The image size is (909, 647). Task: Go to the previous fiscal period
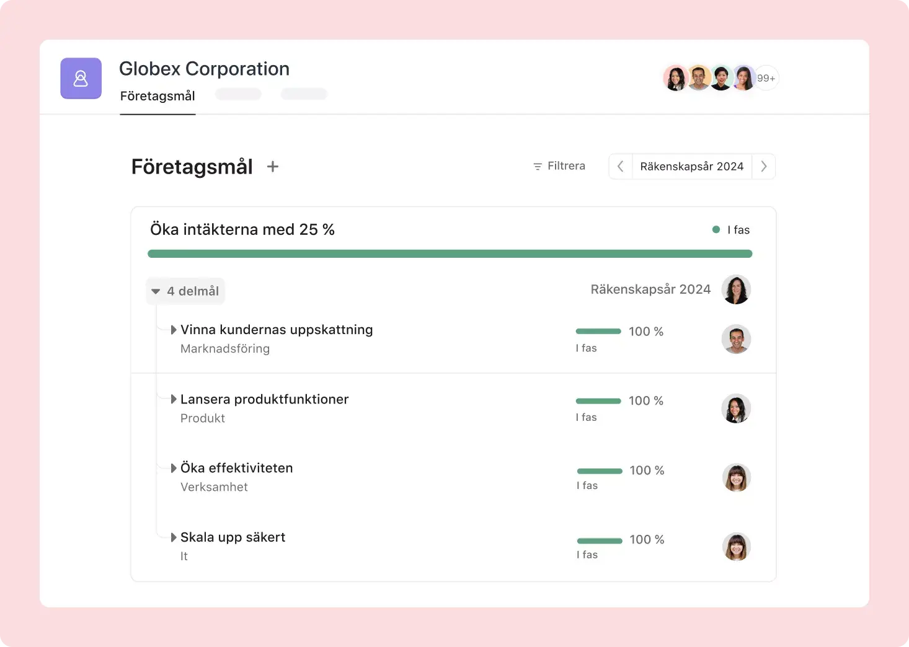[x=620, y=167]
